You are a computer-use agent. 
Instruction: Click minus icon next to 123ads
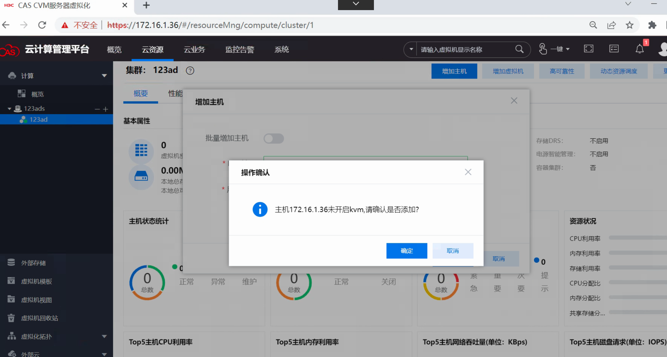(97, 109)
